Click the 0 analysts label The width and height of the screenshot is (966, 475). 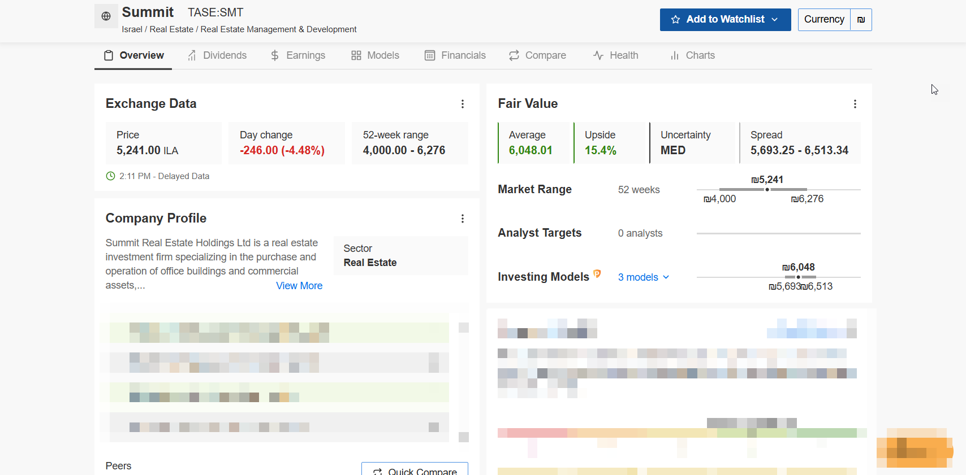pyautogui.click(x=640, y=233)
